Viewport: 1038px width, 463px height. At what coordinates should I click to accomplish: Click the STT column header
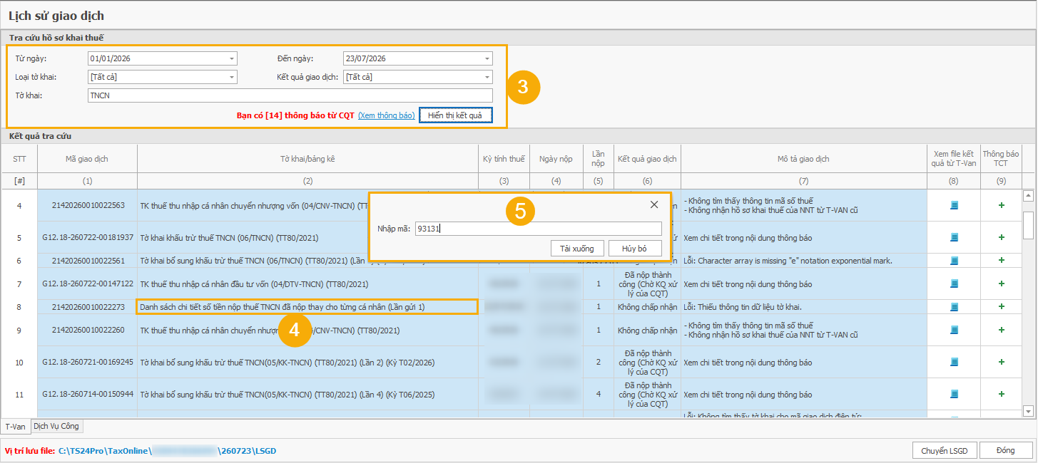click(x=19, y=159)
